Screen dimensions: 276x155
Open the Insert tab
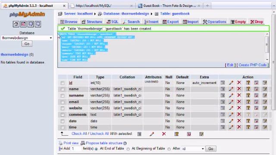pyautogui.click(x=151, y=22)
